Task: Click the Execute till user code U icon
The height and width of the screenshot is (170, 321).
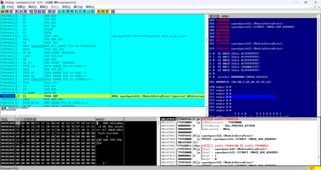Action: [53, 11]
